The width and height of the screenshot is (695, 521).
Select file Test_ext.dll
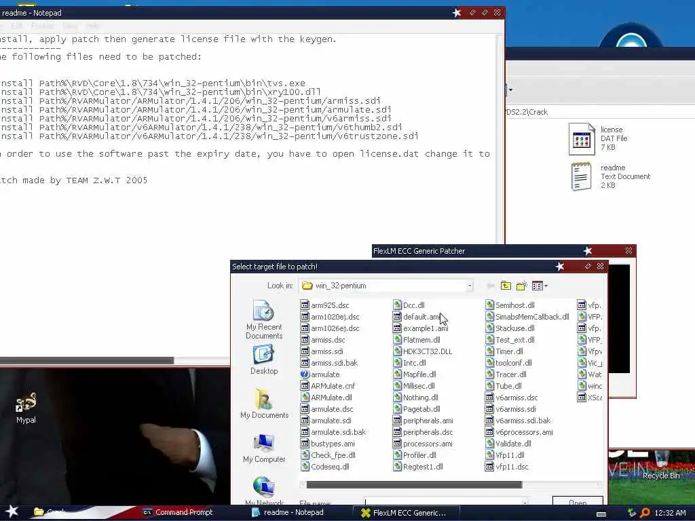pos(510,340)
